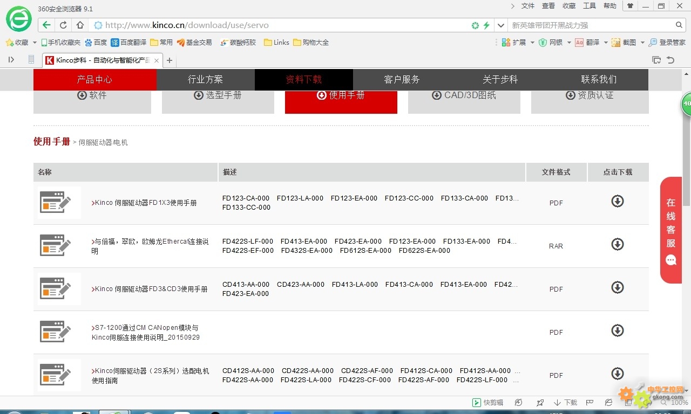Click the address bar with kinco.cn URL
The image size is (691, 414).
[281, 25]
